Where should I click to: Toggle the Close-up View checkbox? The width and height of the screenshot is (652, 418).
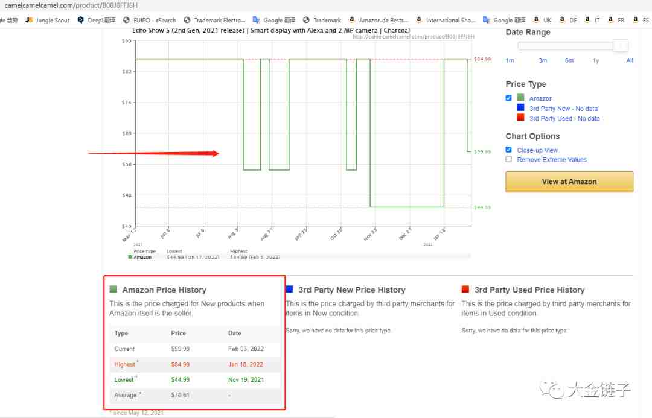point(508,150)
